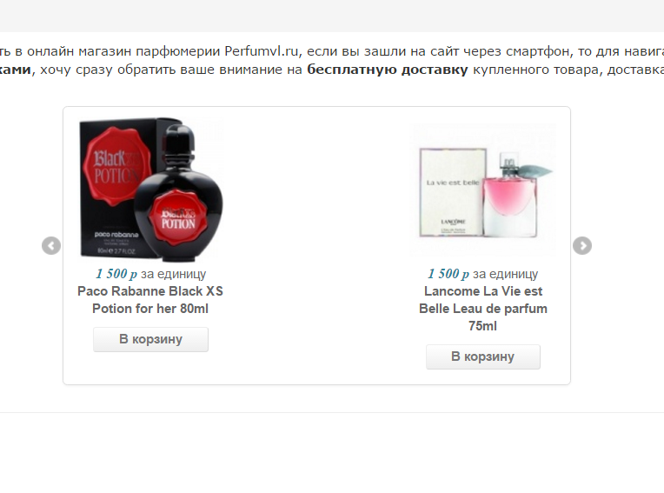Viewport: 664px width, 493px height.
Task: Click the bold 'бесплатную доставку' text
Action: point(387,70)
